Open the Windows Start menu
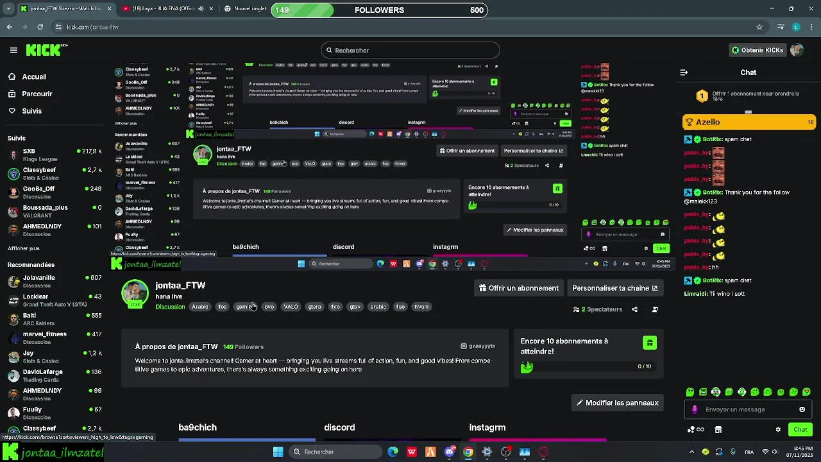 278,452
